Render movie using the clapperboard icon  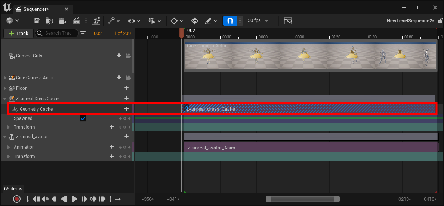pos(76,20)
